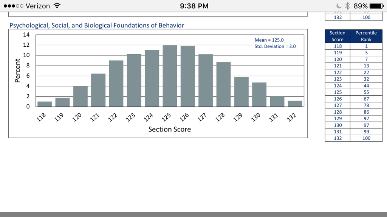Viewport: 387px width, 217px height.
Task: Tap the bar for section score 129
Action: click(x=241, y=92)
